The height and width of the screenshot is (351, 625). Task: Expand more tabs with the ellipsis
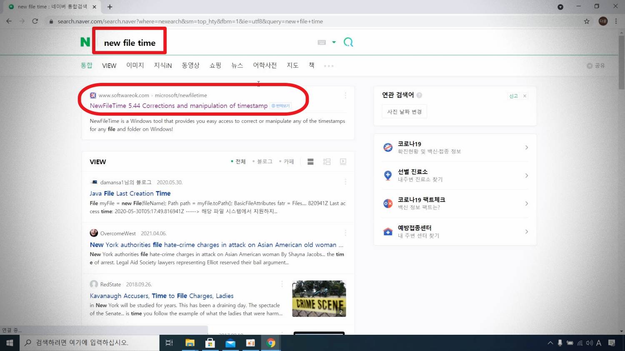329,66
